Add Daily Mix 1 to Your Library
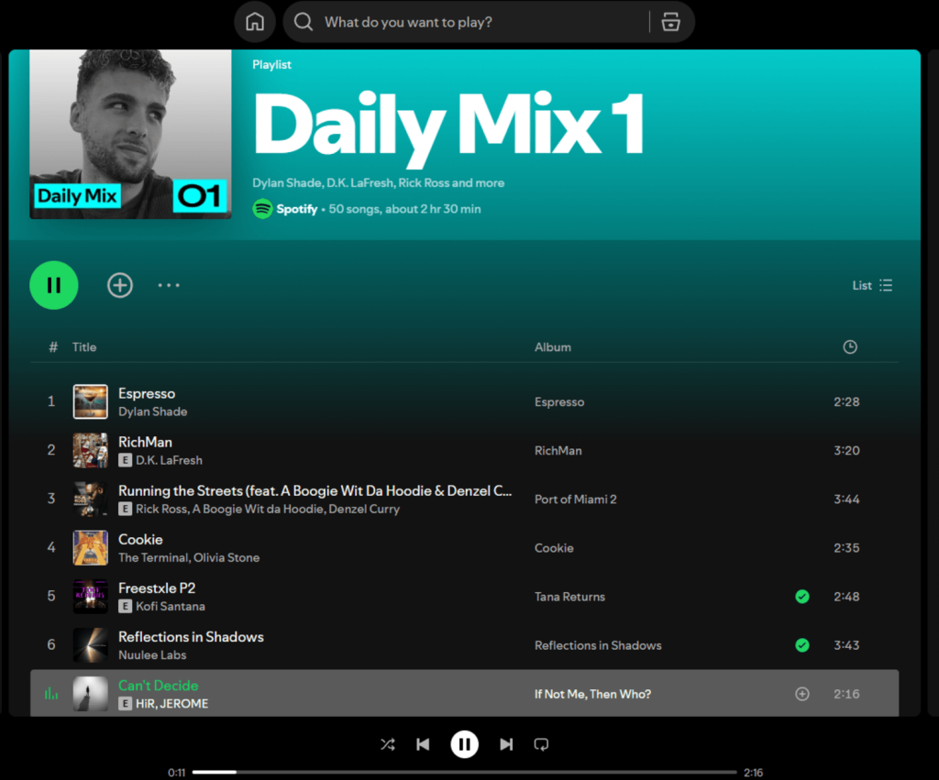The height and width of the screenshot is (780, 939). tap(120, 285)
